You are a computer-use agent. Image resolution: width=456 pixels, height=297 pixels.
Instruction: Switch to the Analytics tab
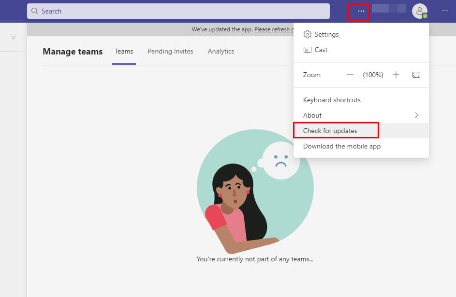[221, 51]
